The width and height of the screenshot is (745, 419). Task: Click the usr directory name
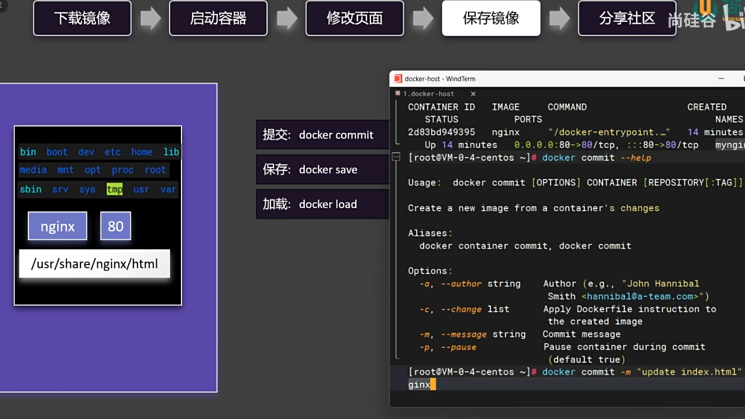[141, 189]
